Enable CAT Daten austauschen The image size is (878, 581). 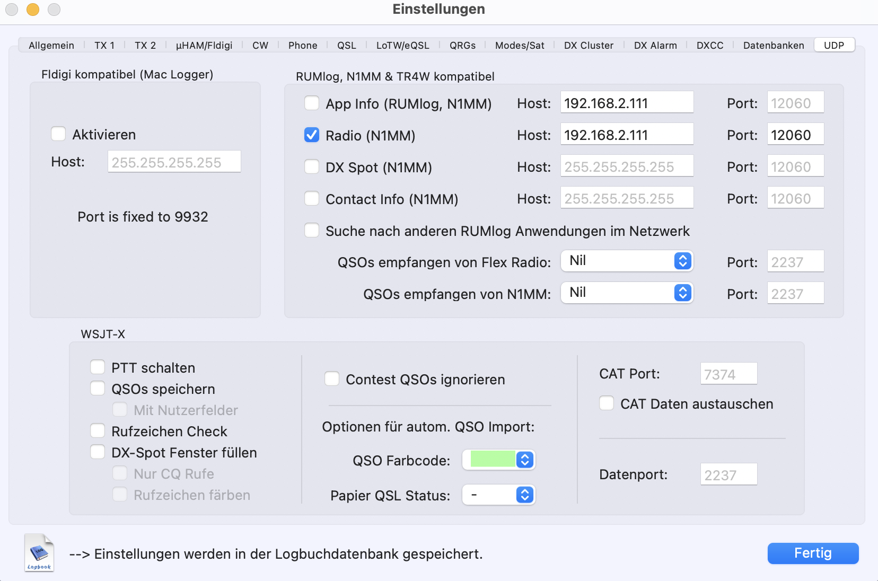(607, 403)
